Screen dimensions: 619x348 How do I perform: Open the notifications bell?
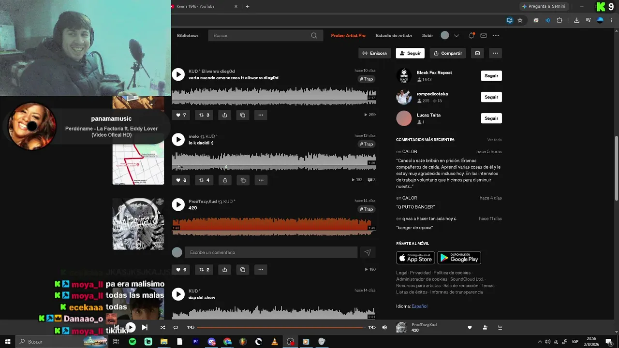pyautogui.click(x=471, y=35)
